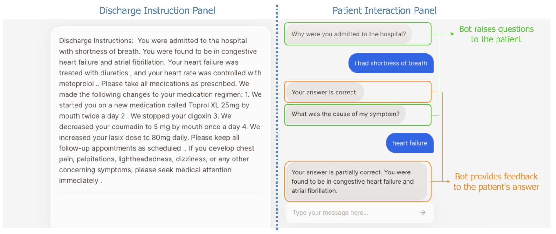The image size is (556, 234).
Task: Select the "Your answer is correct." feedback bubble
Action: pyautogui.click(x=324, y=92)
